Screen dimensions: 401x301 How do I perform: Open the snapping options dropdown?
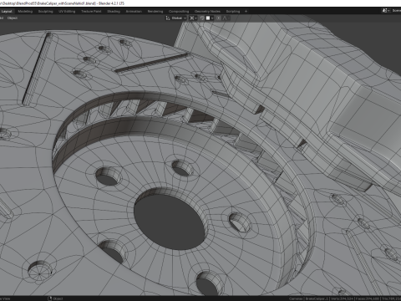coord(210,18)
